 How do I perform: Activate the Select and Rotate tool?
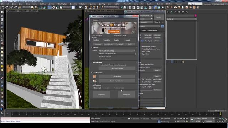click(x=53, y=7)
